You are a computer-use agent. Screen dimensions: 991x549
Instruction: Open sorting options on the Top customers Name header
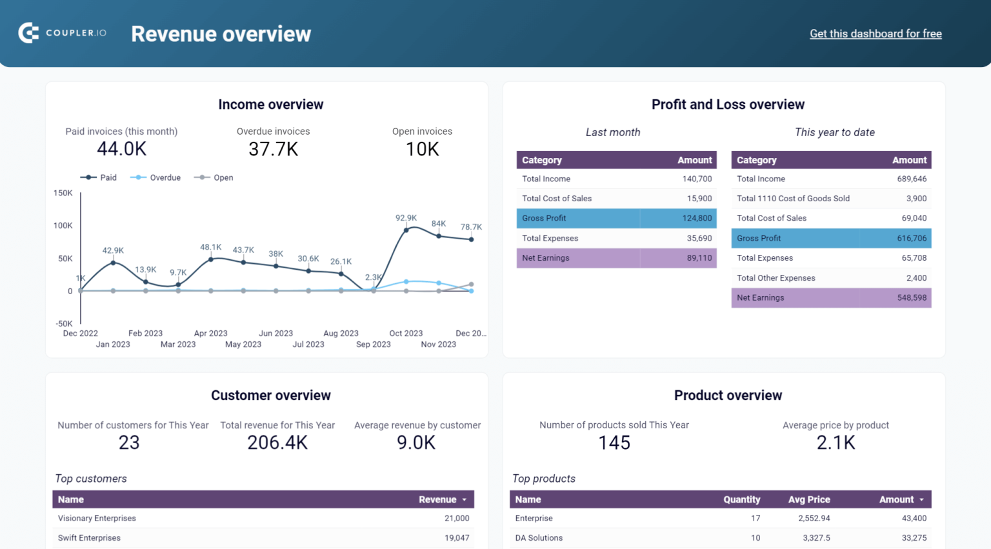point(71,499)
